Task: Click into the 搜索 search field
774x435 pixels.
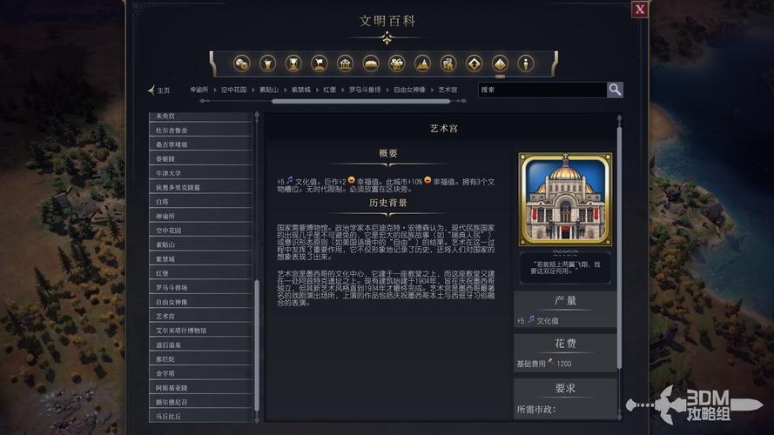Action: click(542, 90)
